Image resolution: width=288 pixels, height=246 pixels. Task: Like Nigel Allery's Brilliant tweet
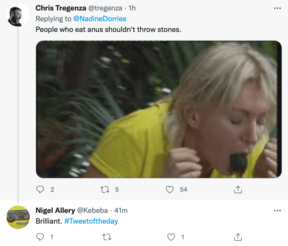tap(172, 237)
